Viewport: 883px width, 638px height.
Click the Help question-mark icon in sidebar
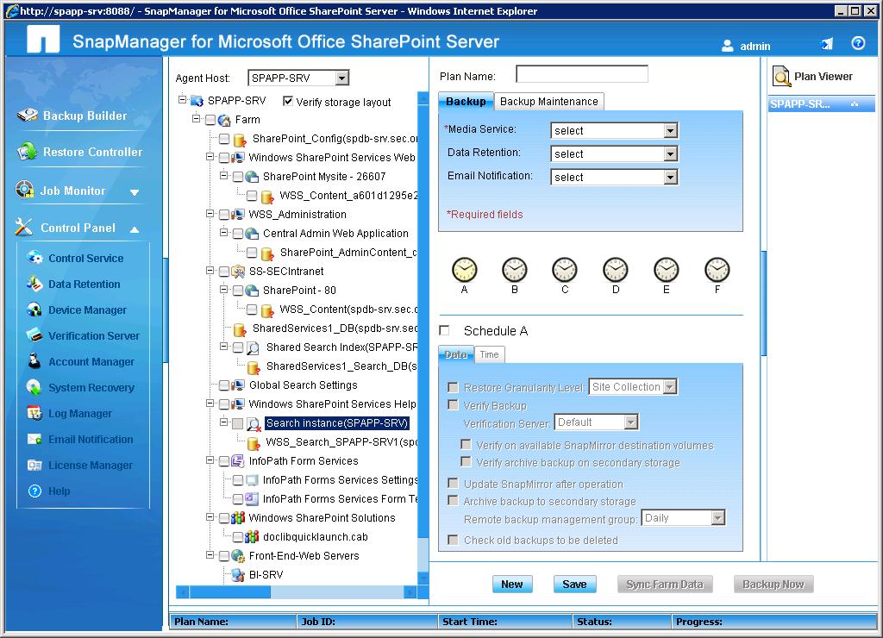coord(34,491)
